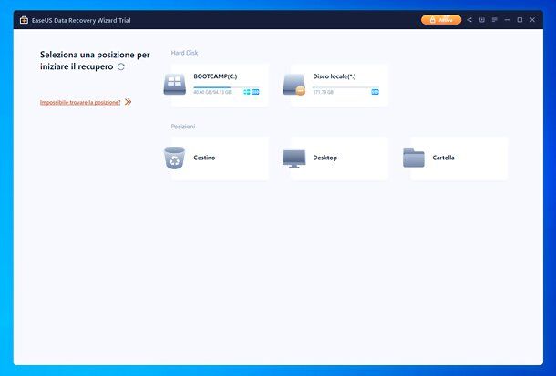
Task: Select the Cestino recycle bin icon
Action: coord(174,158)
